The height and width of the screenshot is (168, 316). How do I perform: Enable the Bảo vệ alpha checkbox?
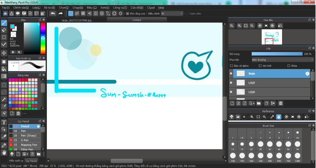231,66
